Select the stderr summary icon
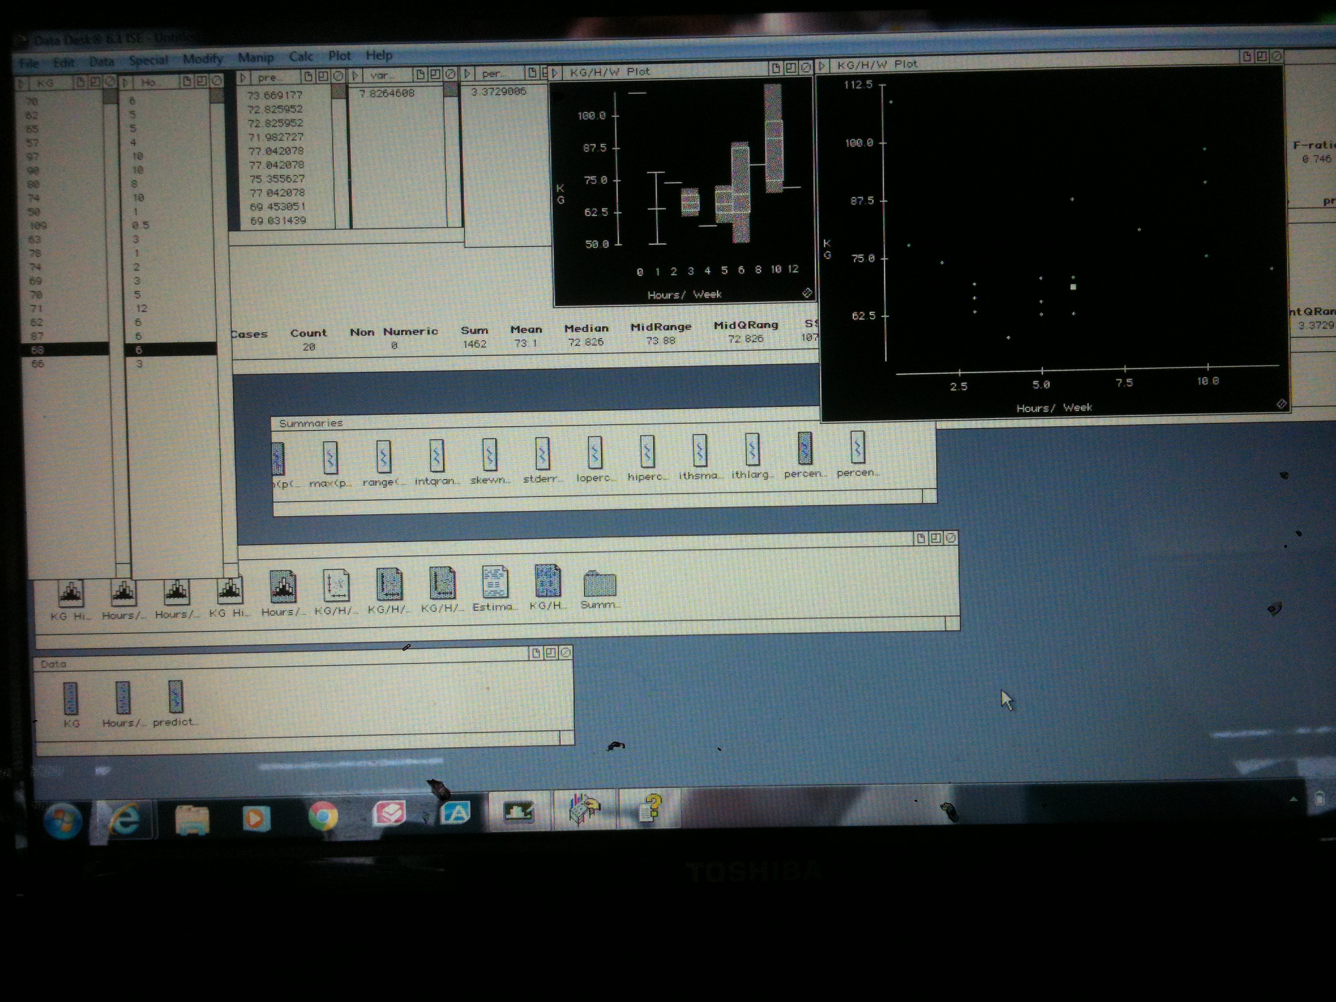This screenshot has width=1336, height=1002. (541, 453)
